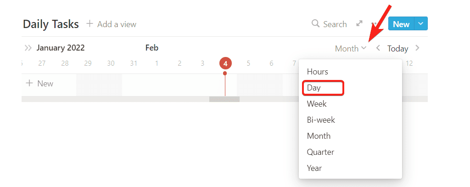This screenshot has height=187, width=470.
Task: Click the plus Add a view
Action: [x=112, y=24]
